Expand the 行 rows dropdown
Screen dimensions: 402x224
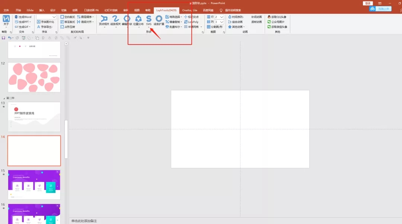[222, 17]
